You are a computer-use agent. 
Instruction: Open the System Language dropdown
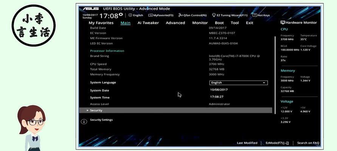(239, 83)
